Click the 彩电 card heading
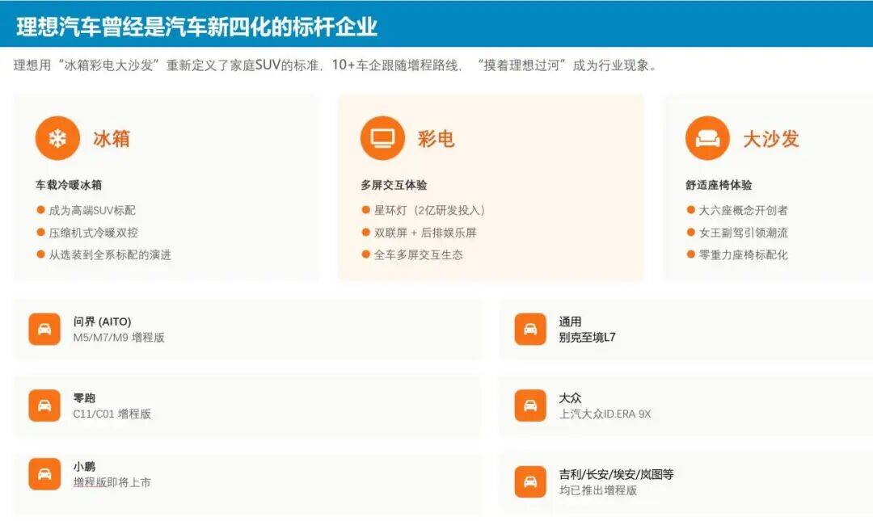 click(x=436, y=139)
